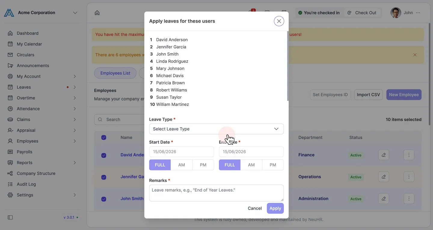Click the Import CSV button
Image resolution: width=433 pixels, height=230 pixels.
368,95
